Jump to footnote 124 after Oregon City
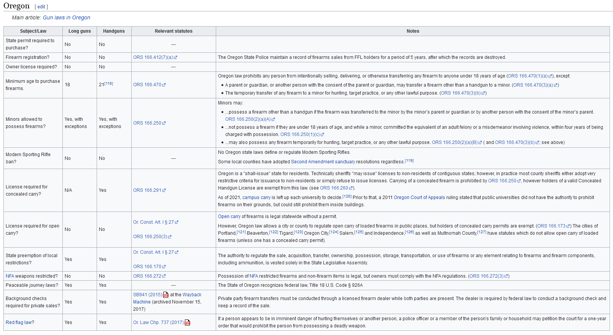The image size is (613, 335). click(334, 232)
